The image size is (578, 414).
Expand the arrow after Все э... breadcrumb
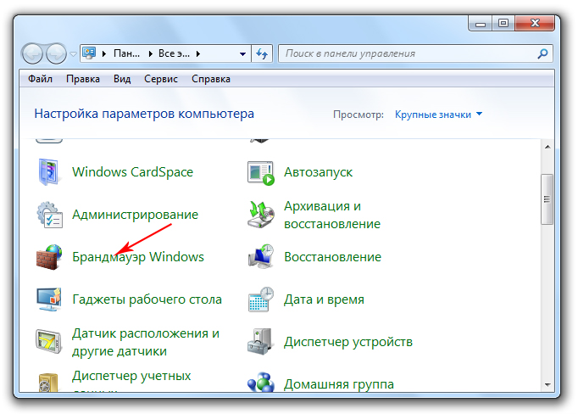(198, 54)
